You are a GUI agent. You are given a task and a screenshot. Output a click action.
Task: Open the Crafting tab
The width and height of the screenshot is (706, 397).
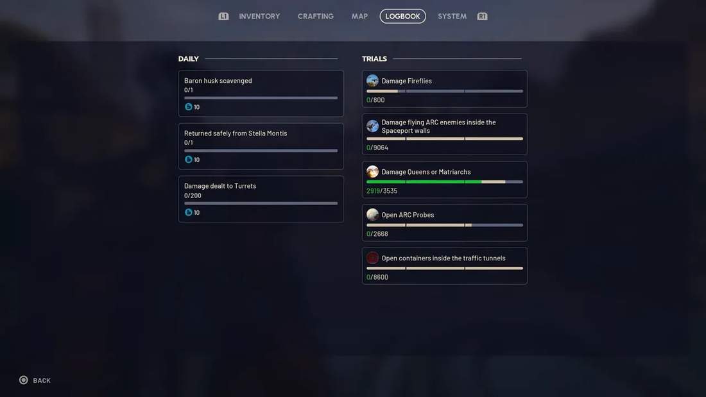tap(316, 16)
